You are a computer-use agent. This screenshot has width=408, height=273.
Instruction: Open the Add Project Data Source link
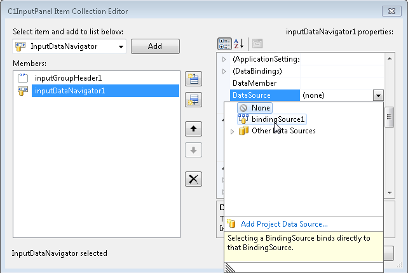pos(284,224)
